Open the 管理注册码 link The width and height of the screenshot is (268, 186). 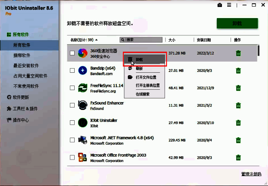(x=251, y=174)
